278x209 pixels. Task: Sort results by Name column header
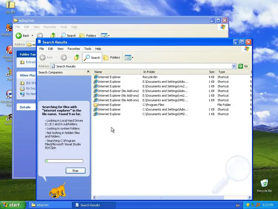point(117,72)
